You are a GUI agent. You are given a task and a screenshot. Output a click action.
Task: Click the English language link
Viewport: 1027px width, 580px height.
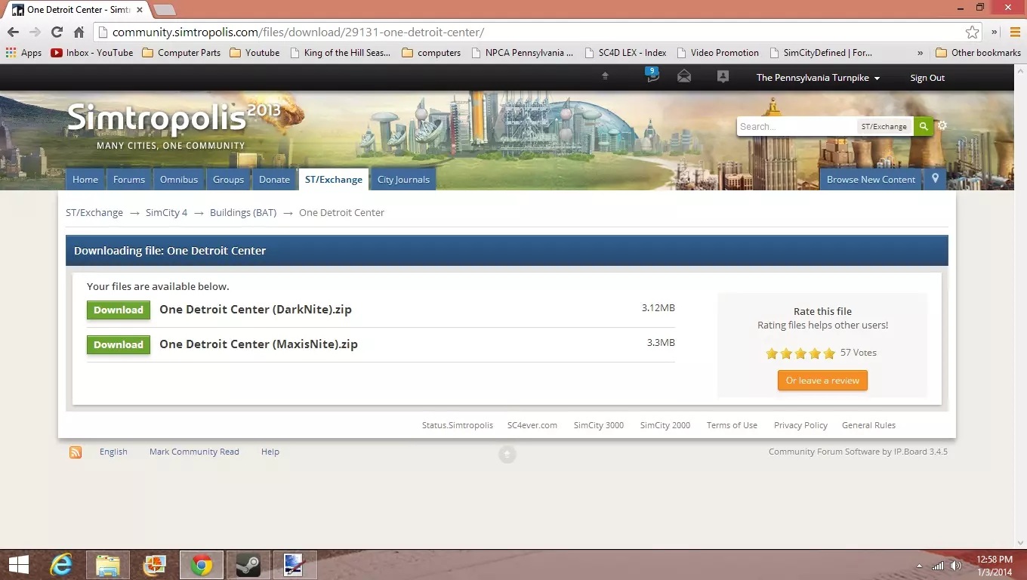click(113, 452)
